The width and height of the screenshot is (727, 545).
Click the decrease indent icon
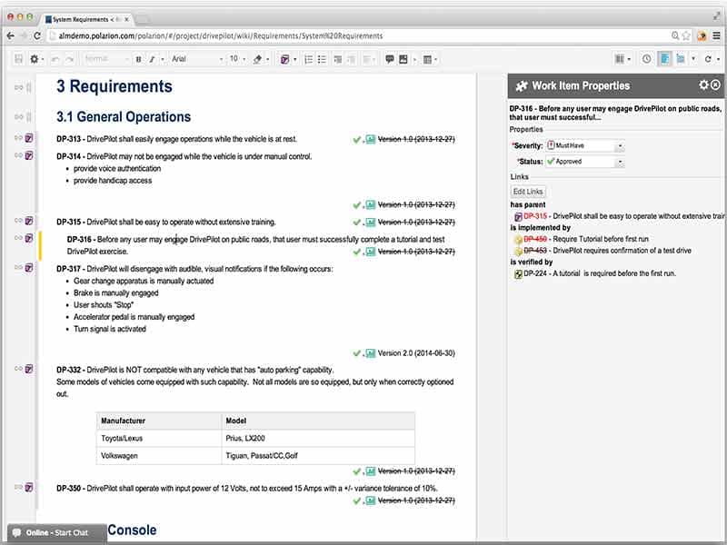[x=352, y=59]
